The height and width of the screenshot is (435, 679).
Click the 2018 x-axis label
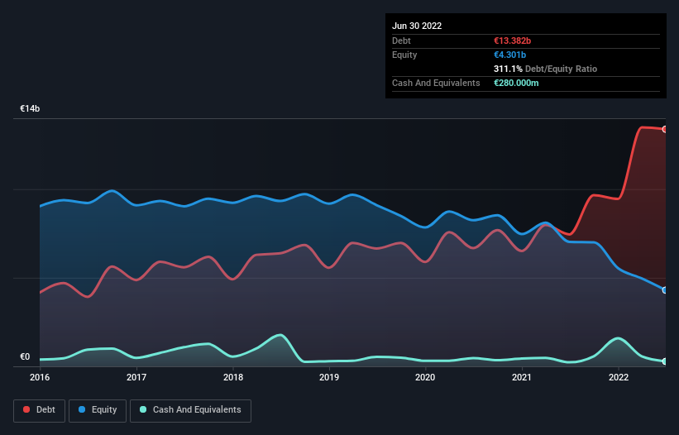coord(233,377)
